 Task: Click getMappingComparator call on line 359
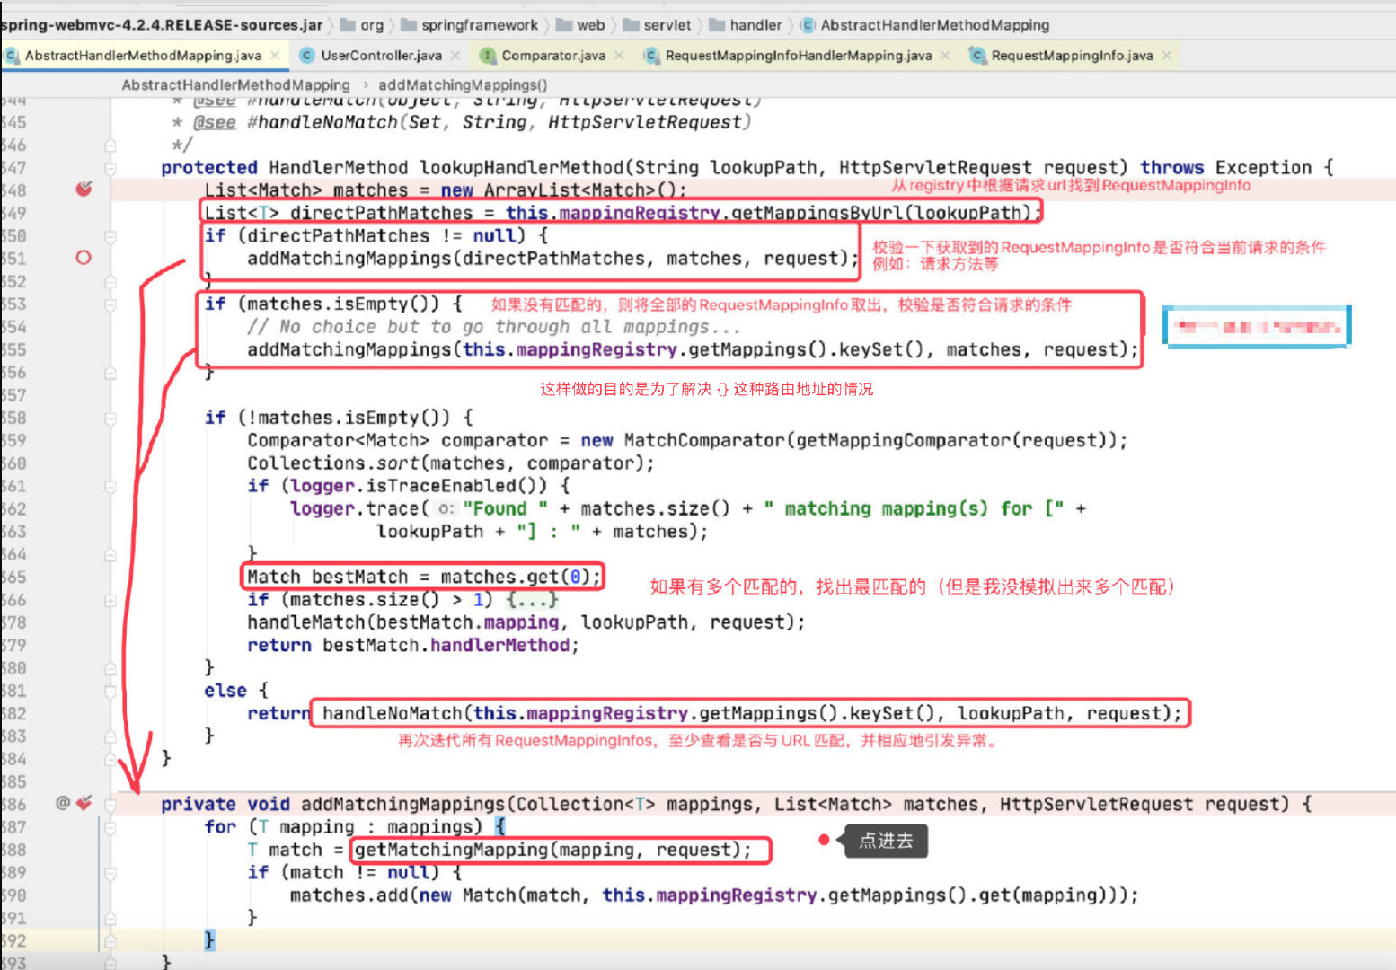click(903, 440)
